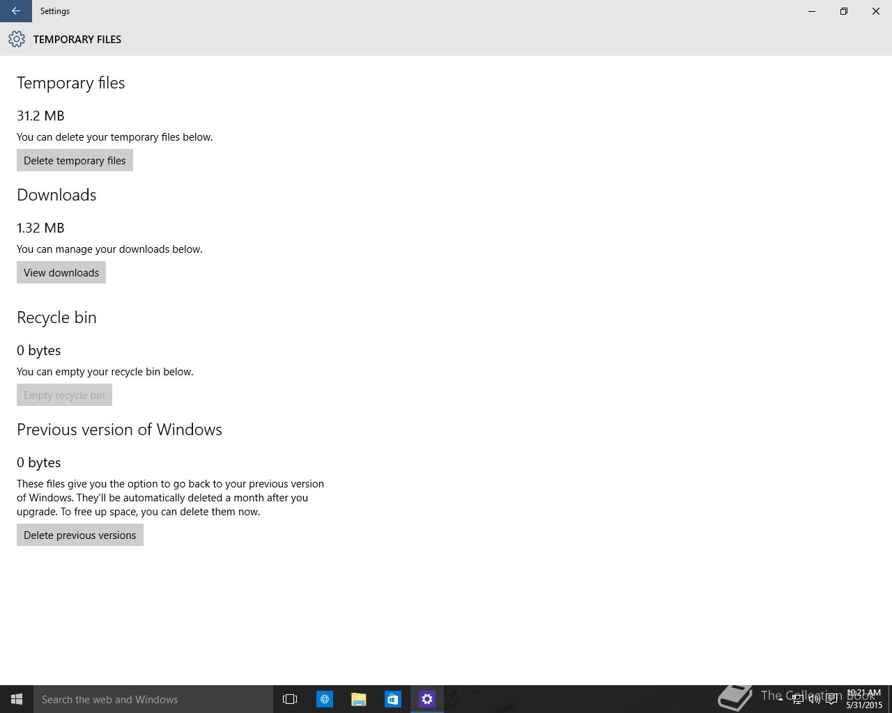Click 'You can delete your temporary files below.' text
Screen dimensions: 892x713
click(x=115, y=137)
